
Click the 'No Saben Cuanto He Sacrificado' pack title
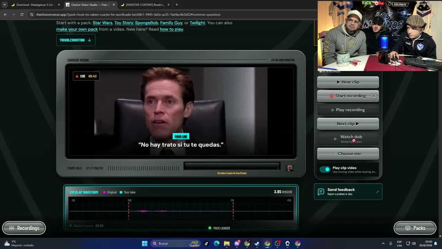tap(232, 173)
